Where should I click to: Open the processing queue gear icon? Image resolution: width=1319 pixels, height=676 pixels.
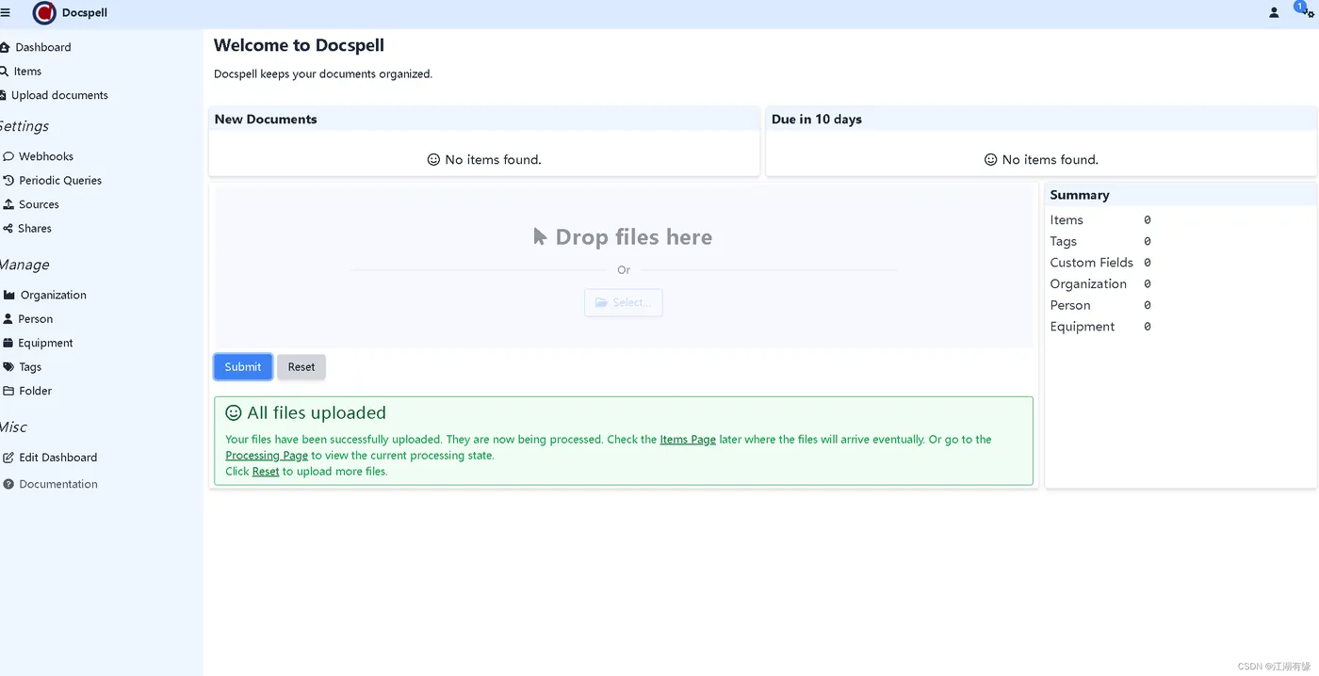pos(1309,13)
